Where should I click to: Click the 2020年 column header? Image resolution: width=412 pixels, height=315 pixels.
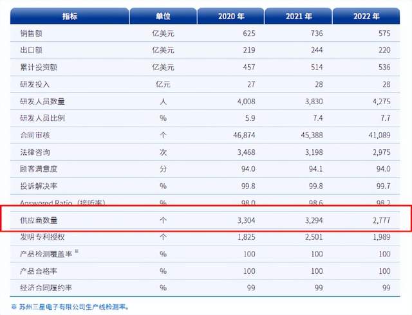230,16
